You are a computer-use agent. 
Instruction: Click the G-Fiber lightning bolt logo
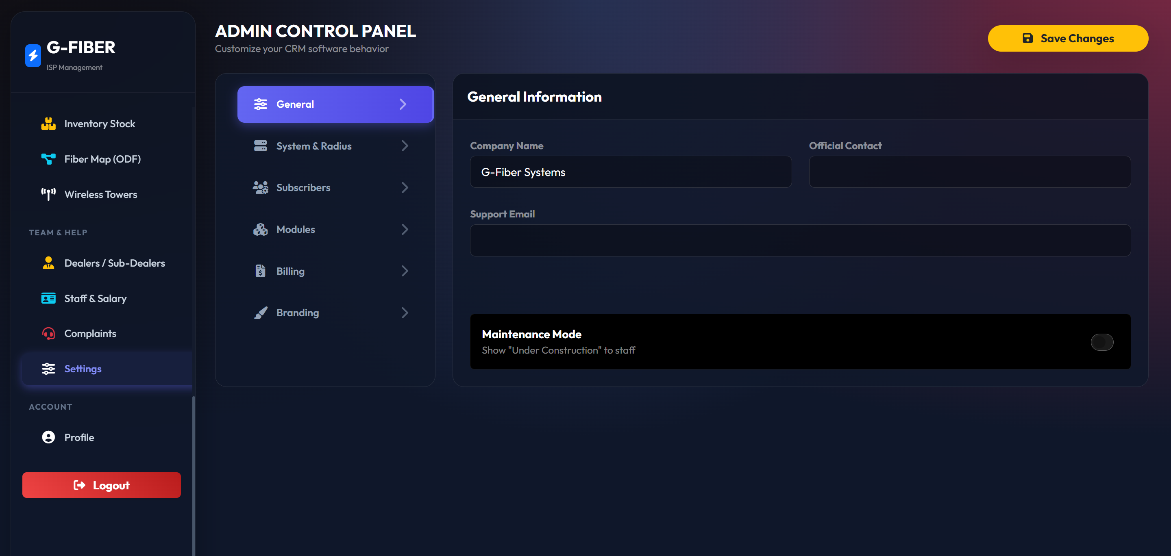(33, 55)
